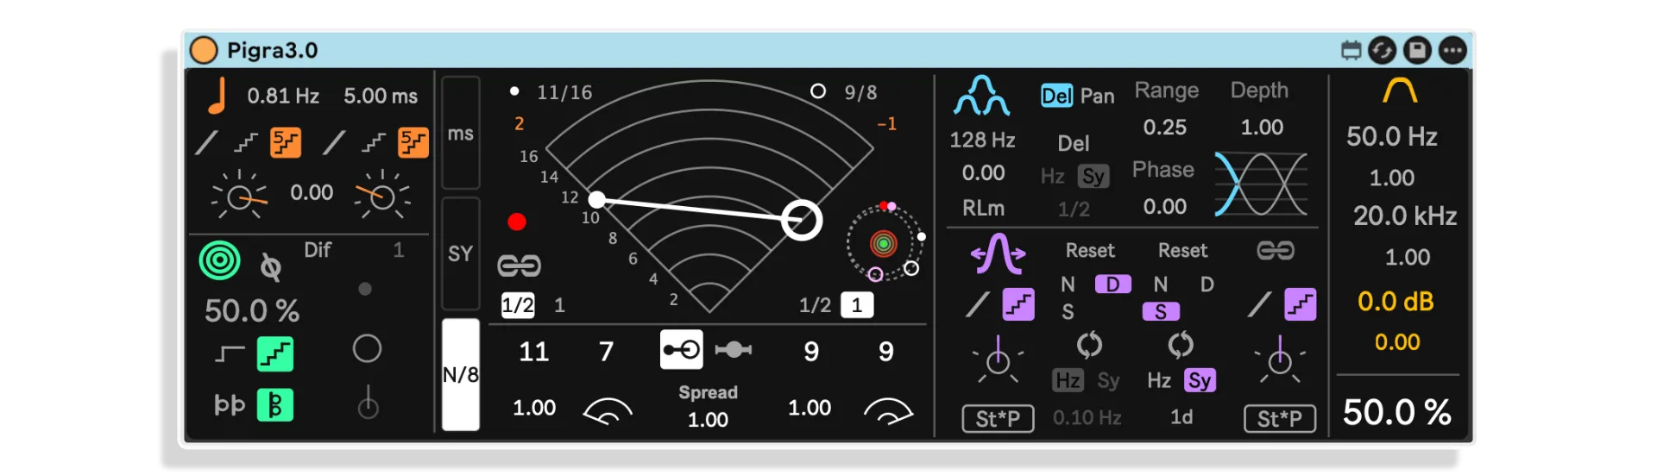Click the 1d rate value

(x=1181, y=417)
